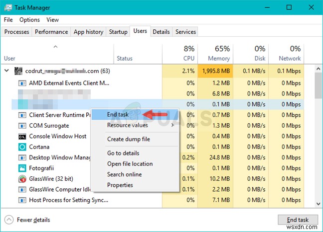
Task: Select Host Process for Setting Sync row
Action: [x=158, y=200]
